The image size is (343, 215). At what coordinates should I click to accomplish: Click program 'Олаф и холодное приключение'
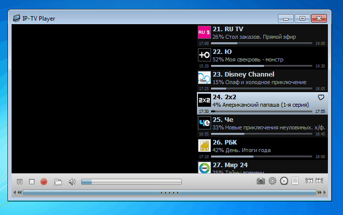(266, 82)
